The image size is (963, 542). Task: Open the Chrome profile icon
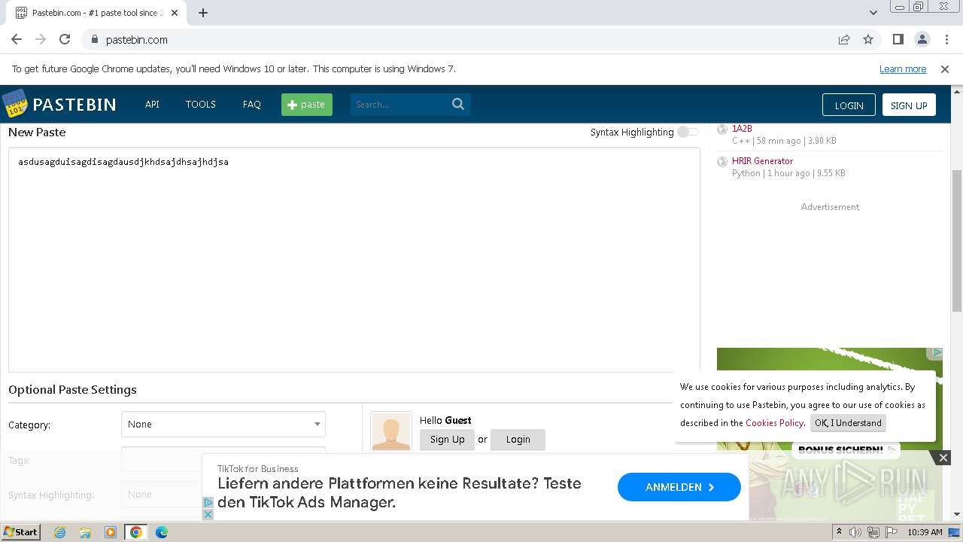pos(922,40)
